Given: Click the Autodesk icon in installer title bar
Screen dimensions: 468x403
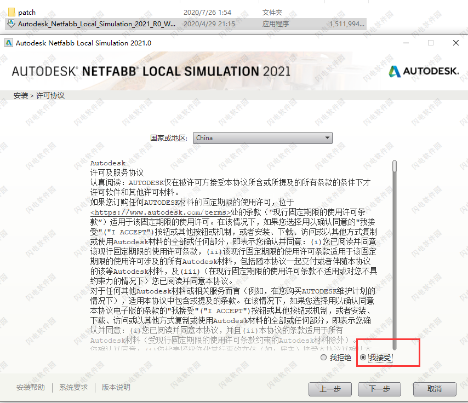Looking at the screenshot, I should click(x=9, y=43).
